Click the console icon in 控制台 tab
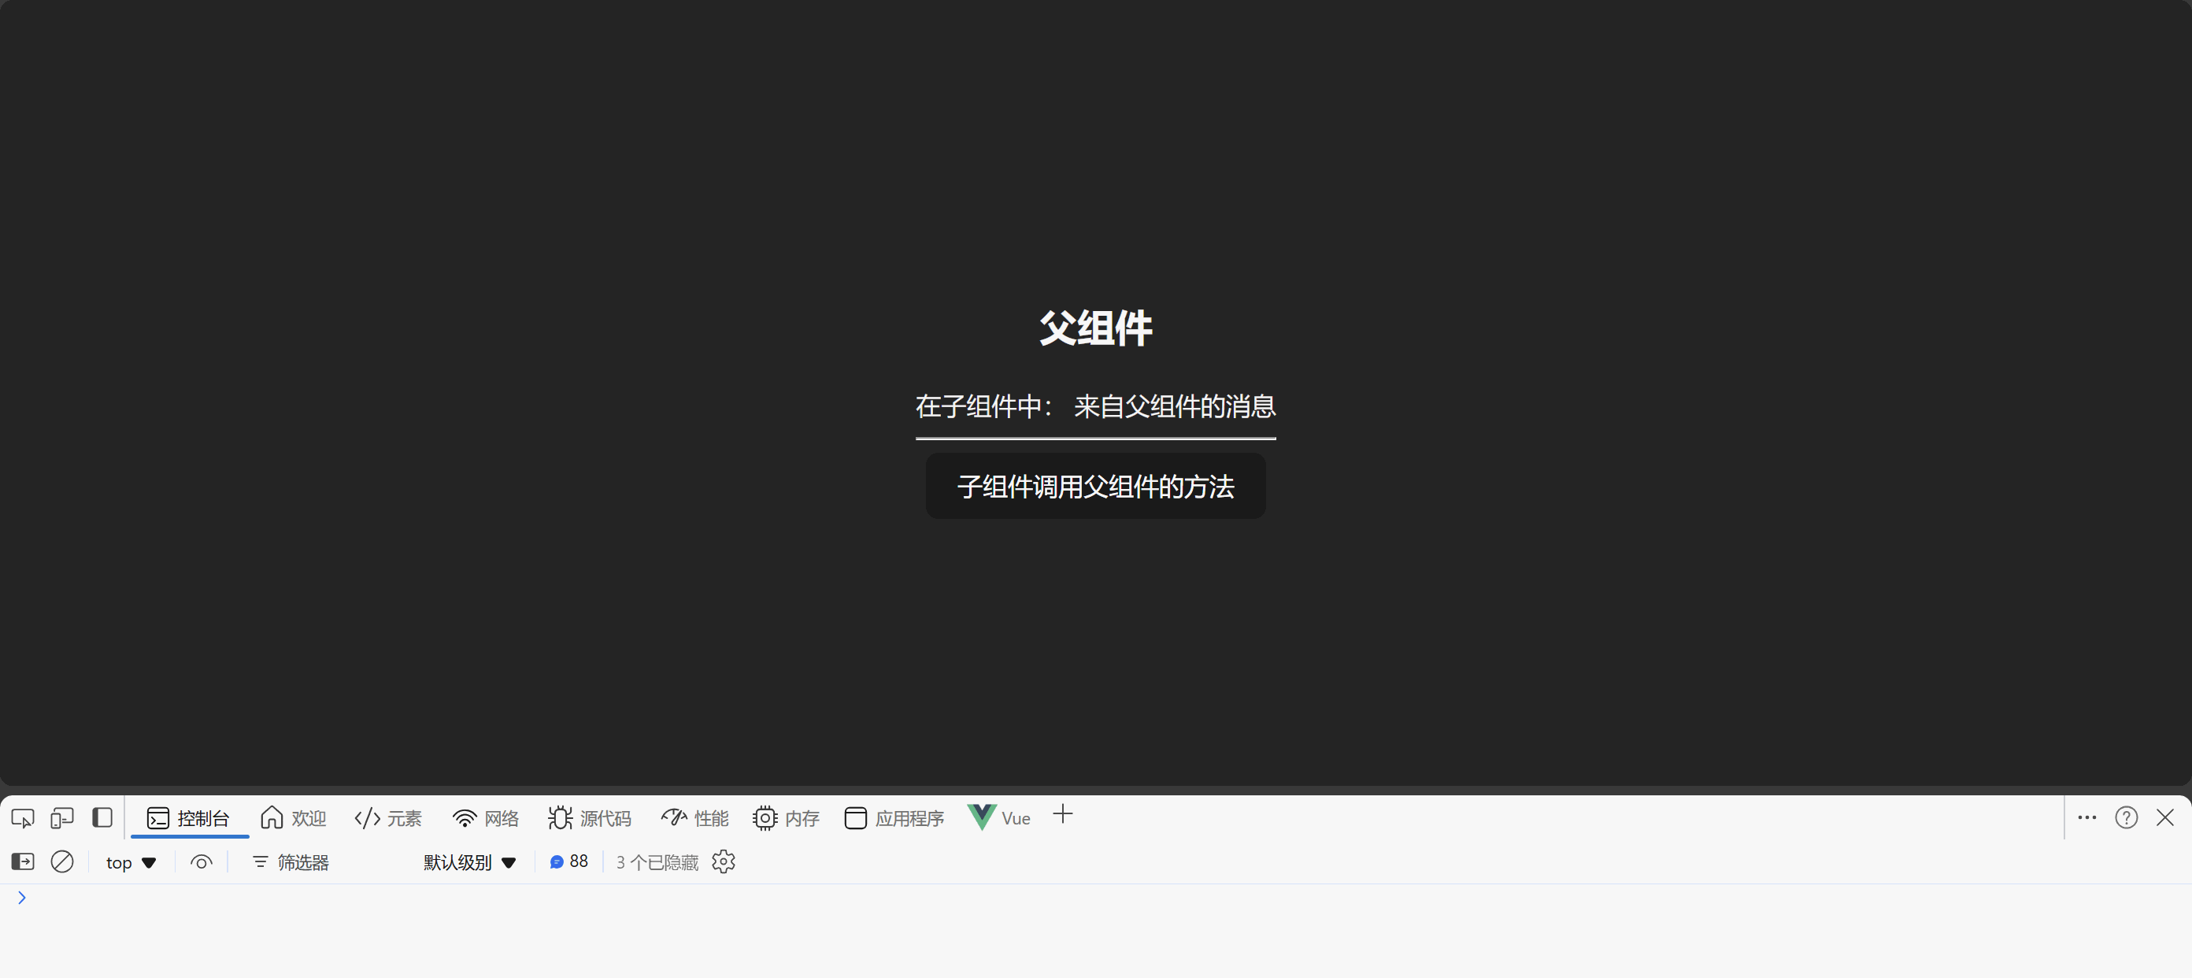The height and width of the screenshot is (978, 2192). click(x=158, y=818)
